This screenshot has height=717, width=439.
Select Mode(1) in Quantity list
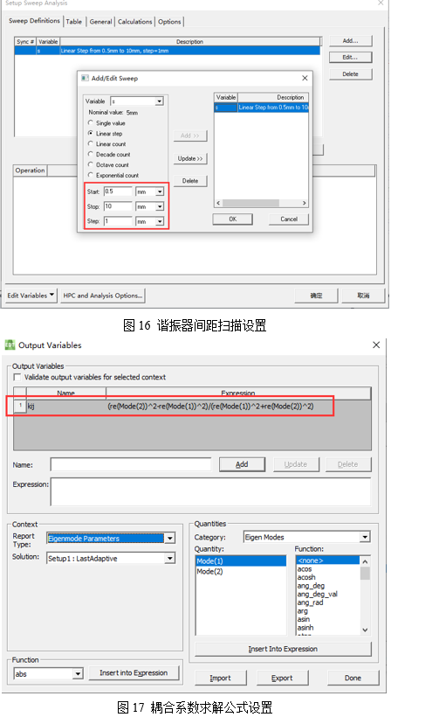[x=241, y=561]
